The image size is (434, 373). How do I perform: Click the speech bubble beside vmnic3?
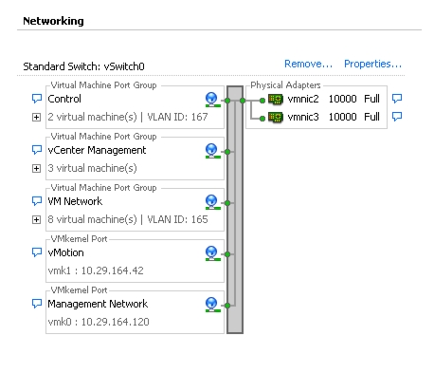coord(397,117)
